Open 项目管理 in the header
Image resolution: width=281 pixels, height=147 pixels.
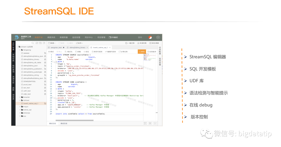pos(101,37)
